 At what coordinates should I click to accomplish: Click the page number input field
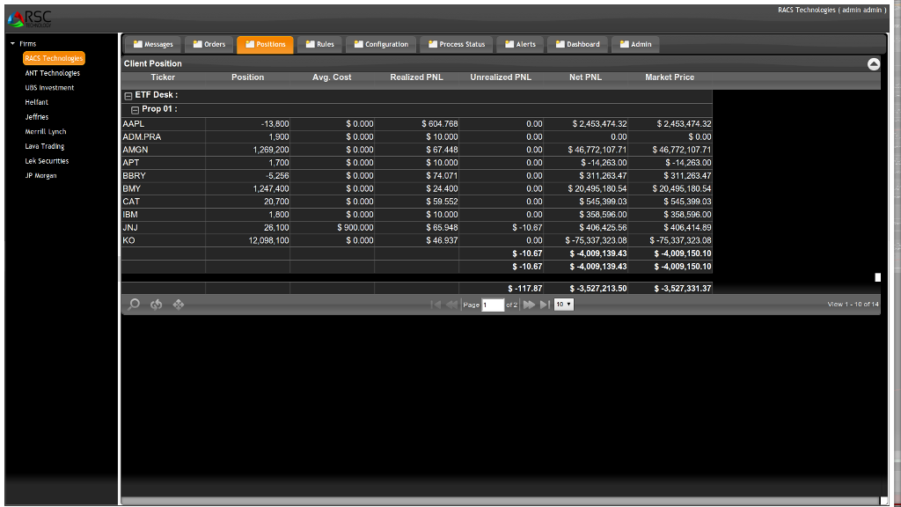coord(493,305)
